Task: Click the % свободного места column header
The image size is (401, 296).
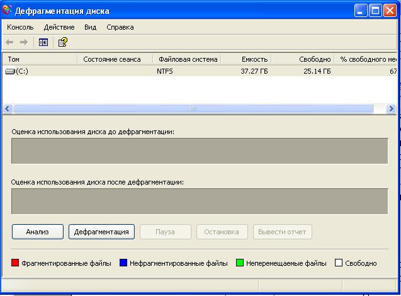Action: click(366, 59)
